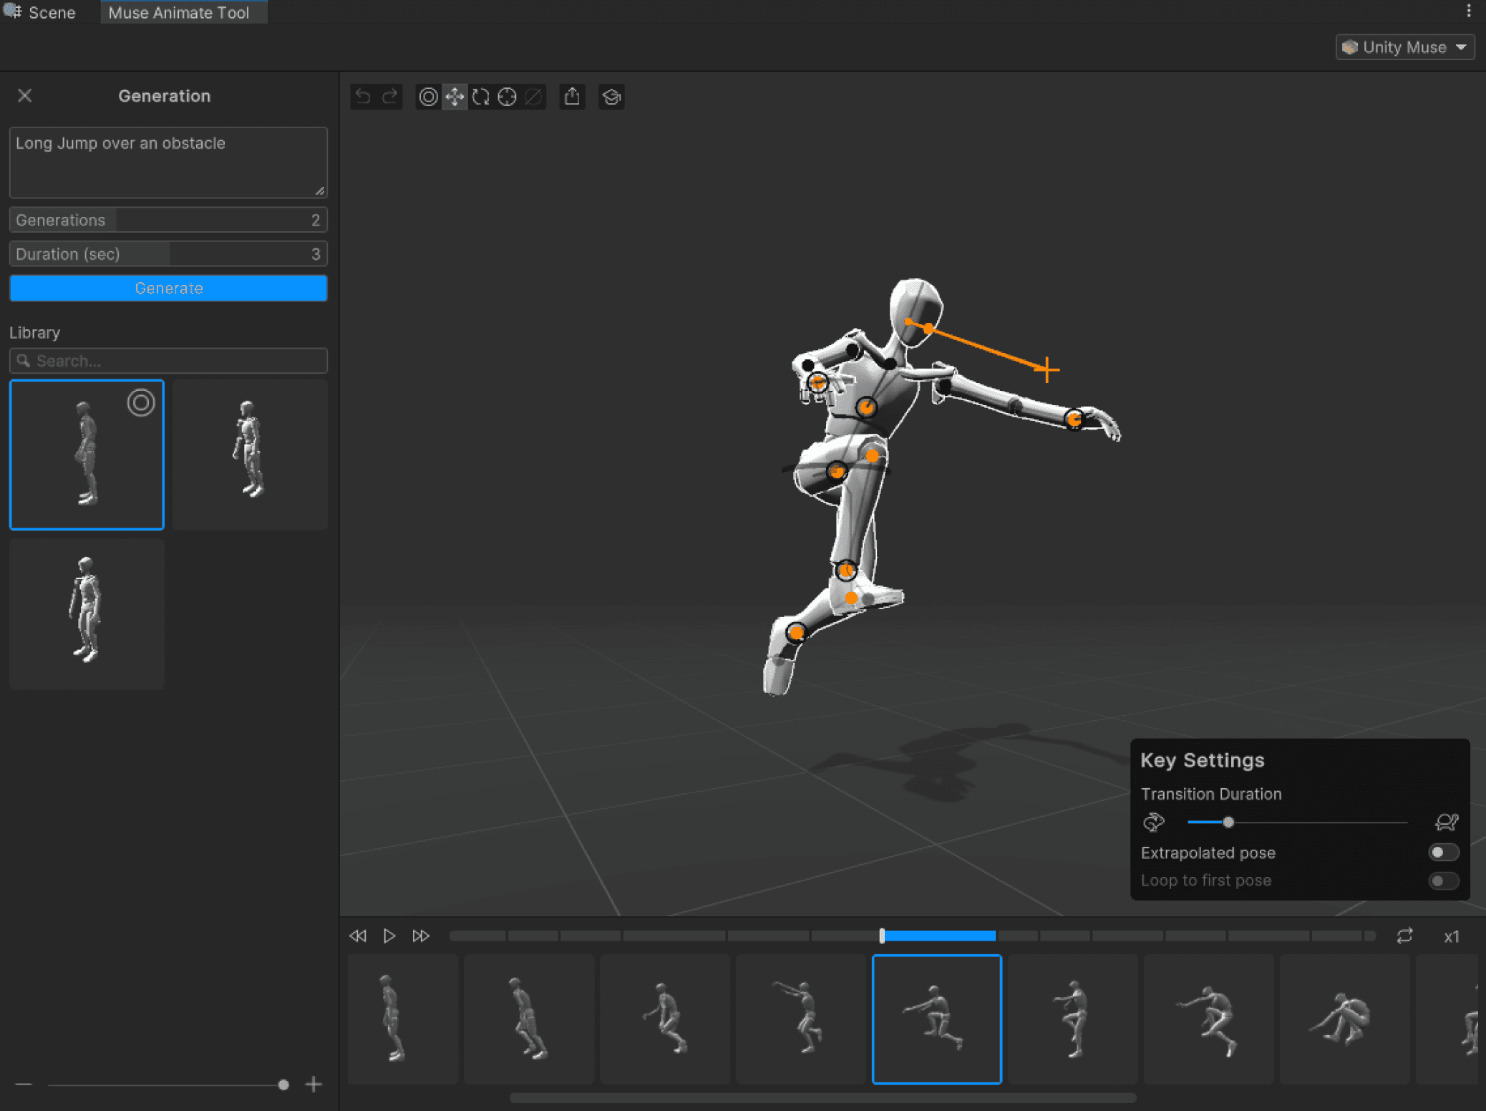Click the Scene tab label
1486x1111 pixels.
click(52, 11)
